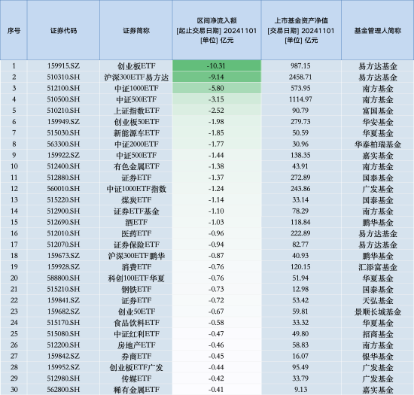The image size is (414, 395).
Task: Select net asset value 987.15
Action: pyautogui.click(x=301, y=65)
